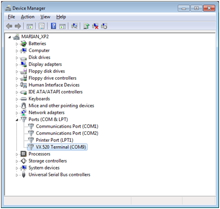220x209 pixels.
Task: Expand Universal Serial Bus controllers
Action: click(17, 175)
